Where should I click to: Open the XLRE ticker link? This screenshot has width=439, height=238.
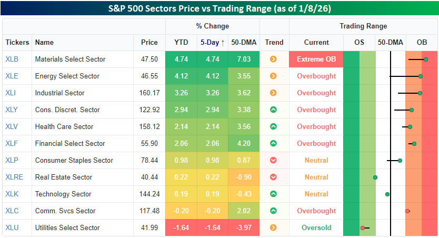click(14, 177)
